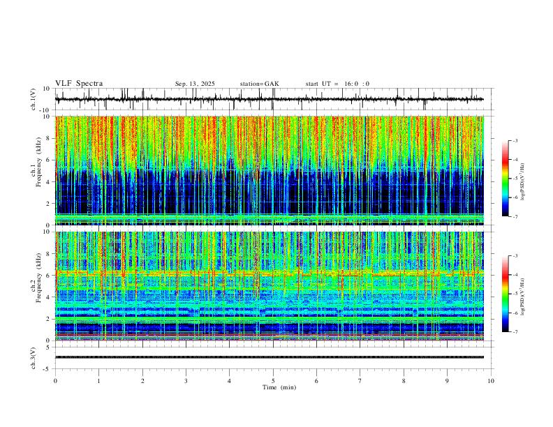Click the time axis tick label "5"
553x427 pixels.
(273, 381)
